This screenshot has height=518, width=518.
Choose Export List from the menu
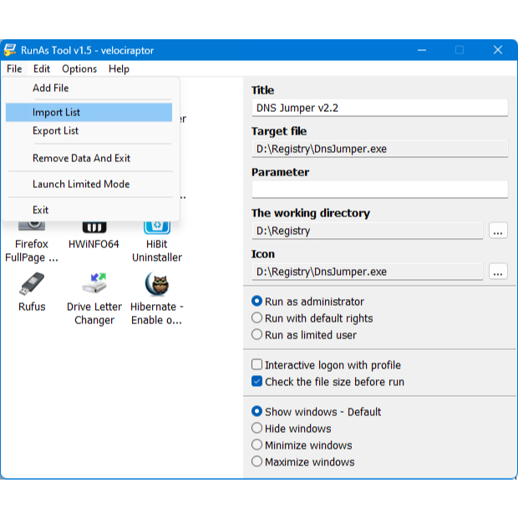tap(89, 131)
